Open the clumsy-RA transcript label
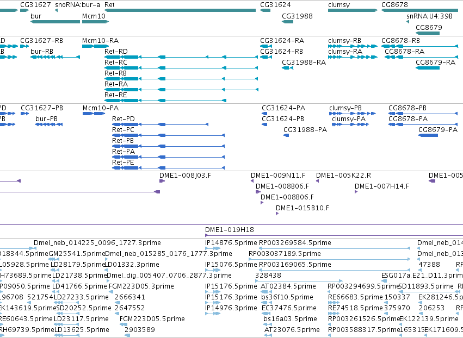Screen dimensions: 463x338 tap(345, 51)
